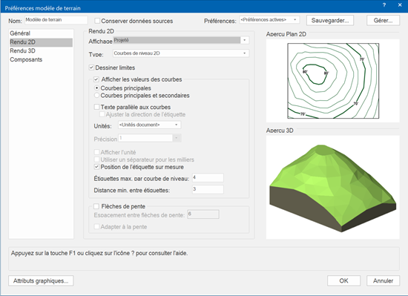Click the Annuler button
Viewport: 408px width, 296px height.
point(383,281)
